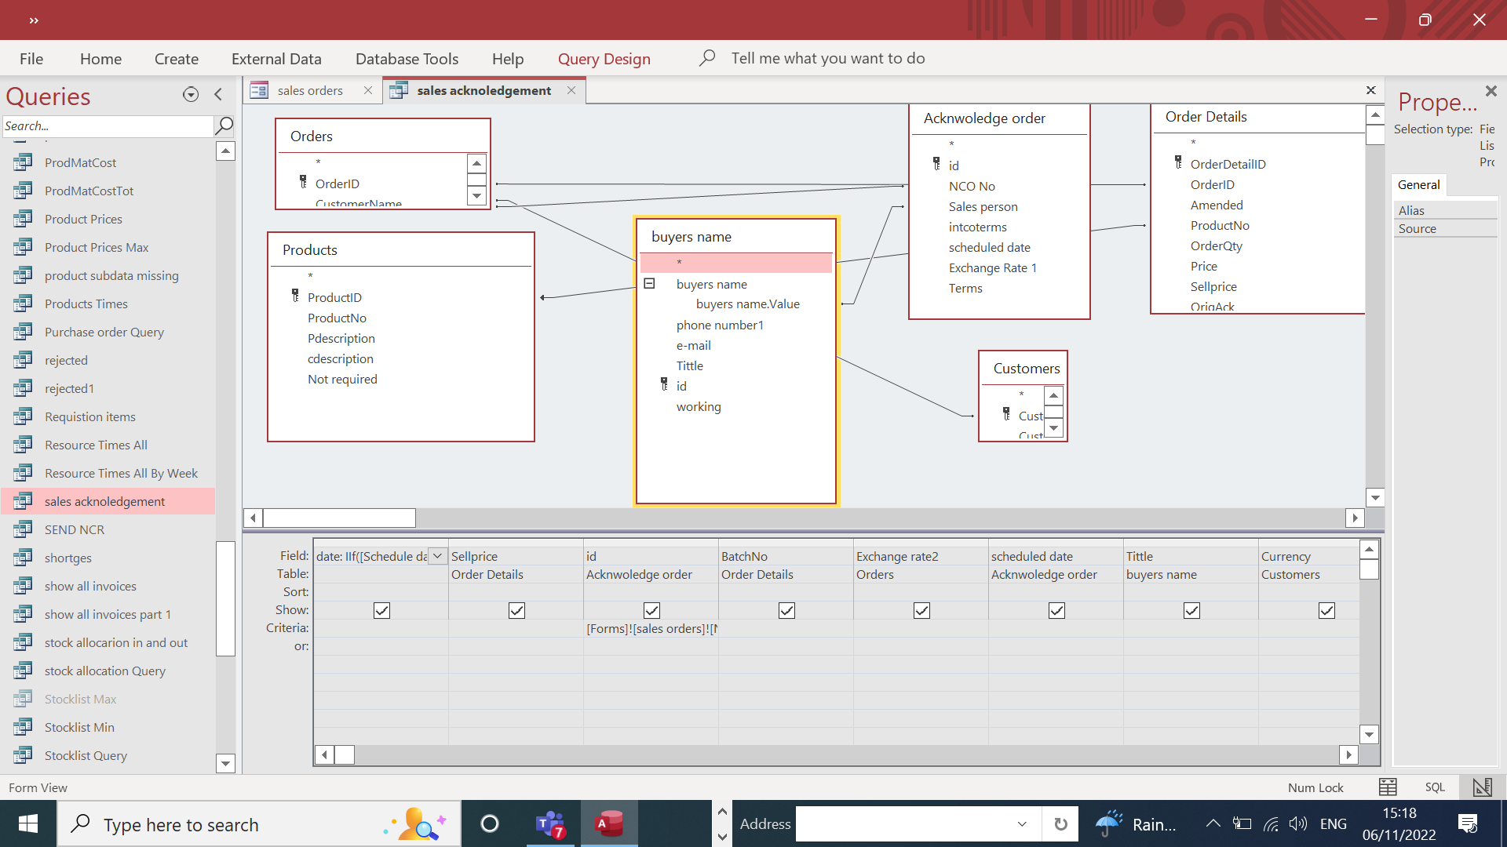1507x847 pixels.
Task: Click the id key icon in buyers name table
Action: (664, 384)
